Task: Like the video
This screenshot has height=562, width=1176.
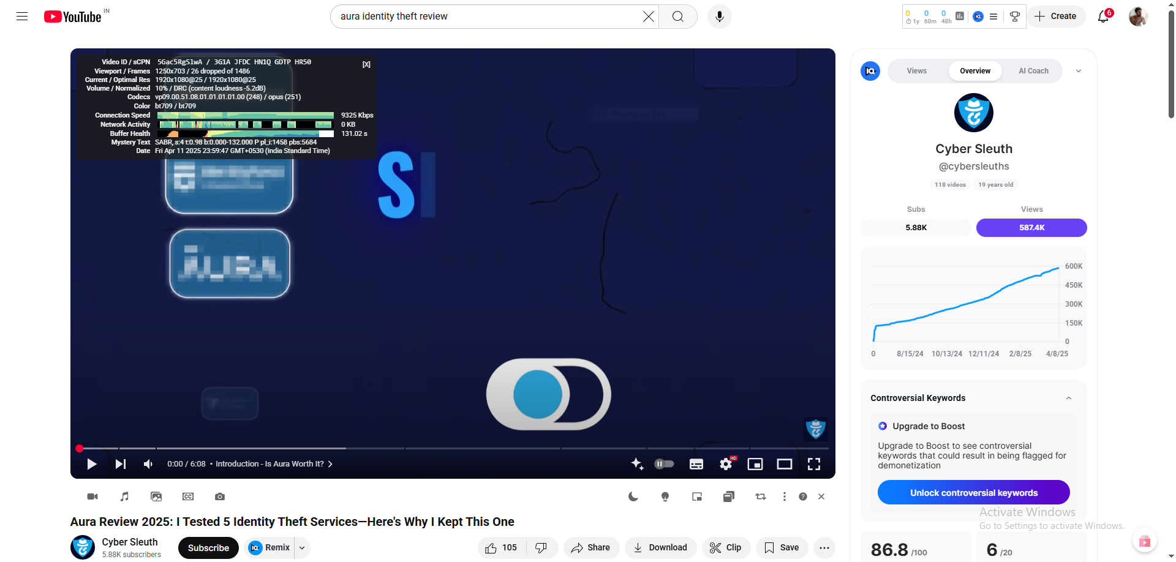Action: [x=502, y=548]
